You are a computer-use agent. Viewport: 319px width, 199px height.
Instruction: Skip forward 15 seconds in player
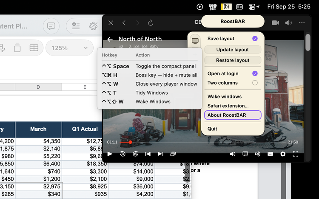tap(135, 154)
